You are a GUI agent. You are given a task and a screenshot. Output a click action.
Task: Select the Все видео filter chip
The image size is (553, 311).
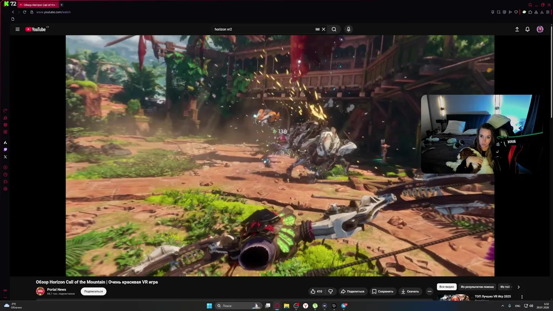[447, 287]
